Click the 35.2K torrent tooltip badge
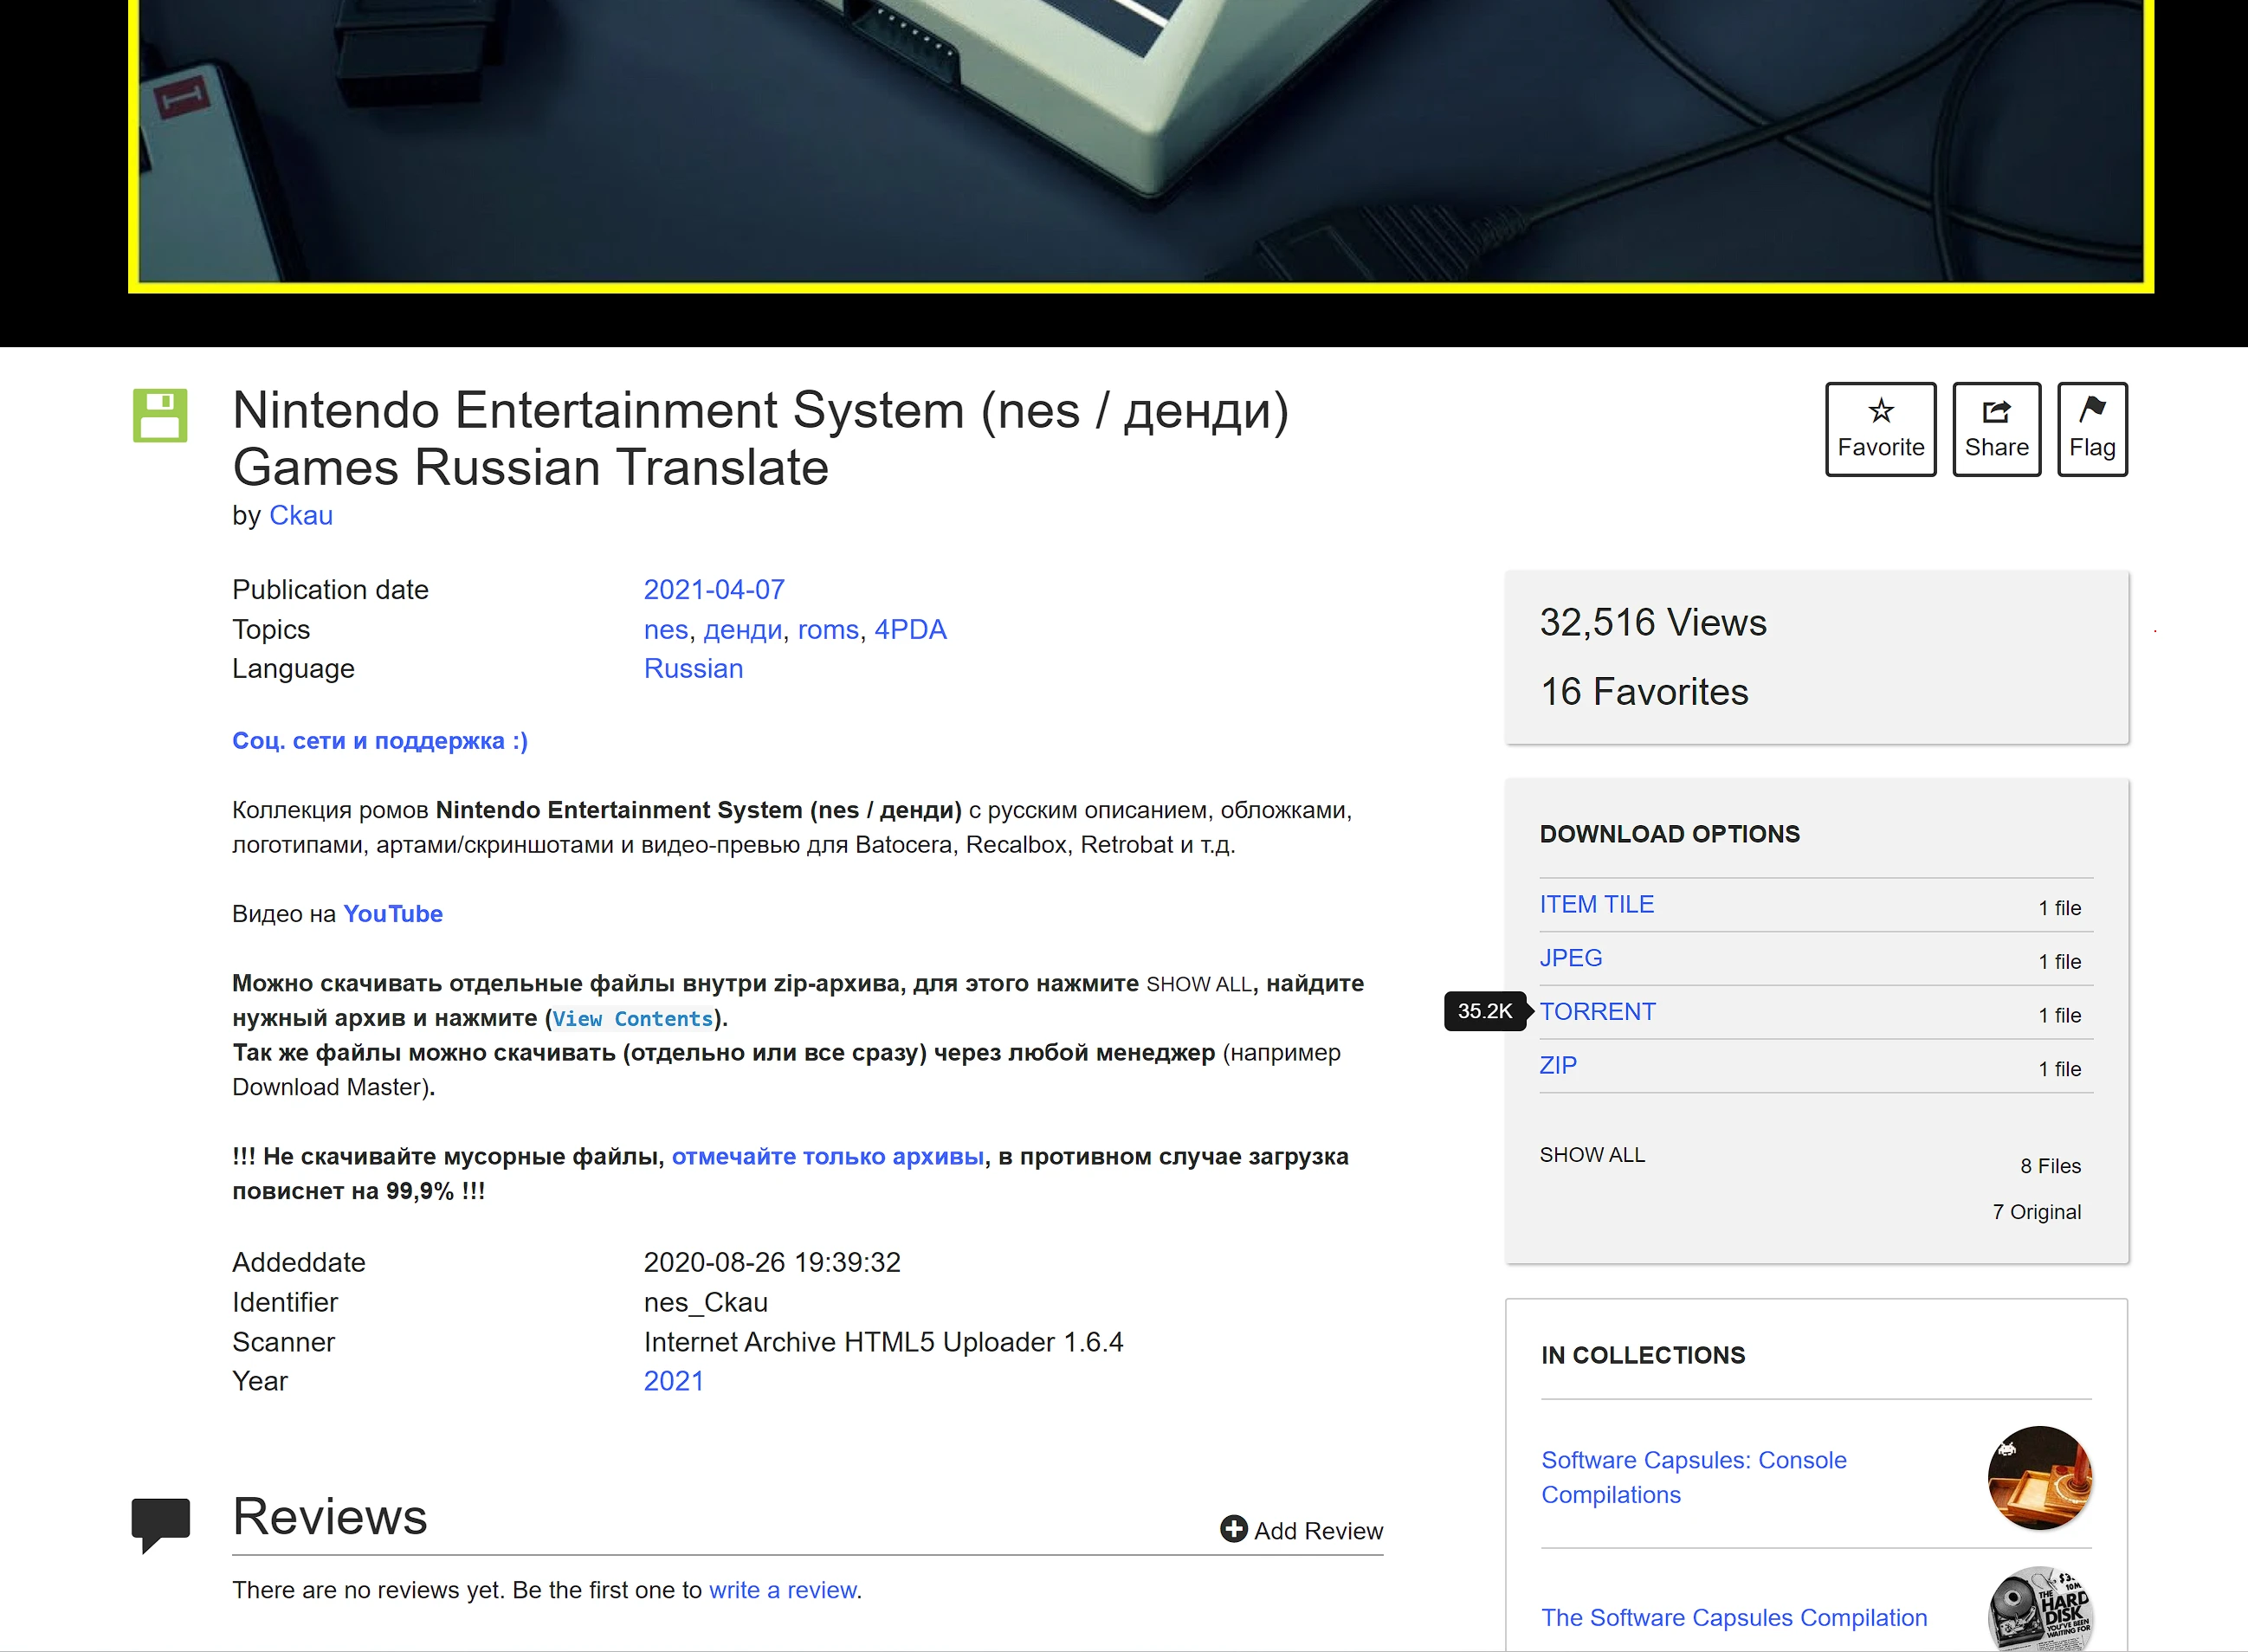 pos(1486,1012)
